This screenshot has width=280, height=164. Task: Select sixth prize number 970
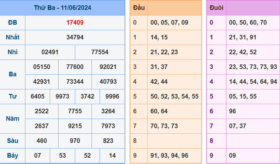point(75,141)
